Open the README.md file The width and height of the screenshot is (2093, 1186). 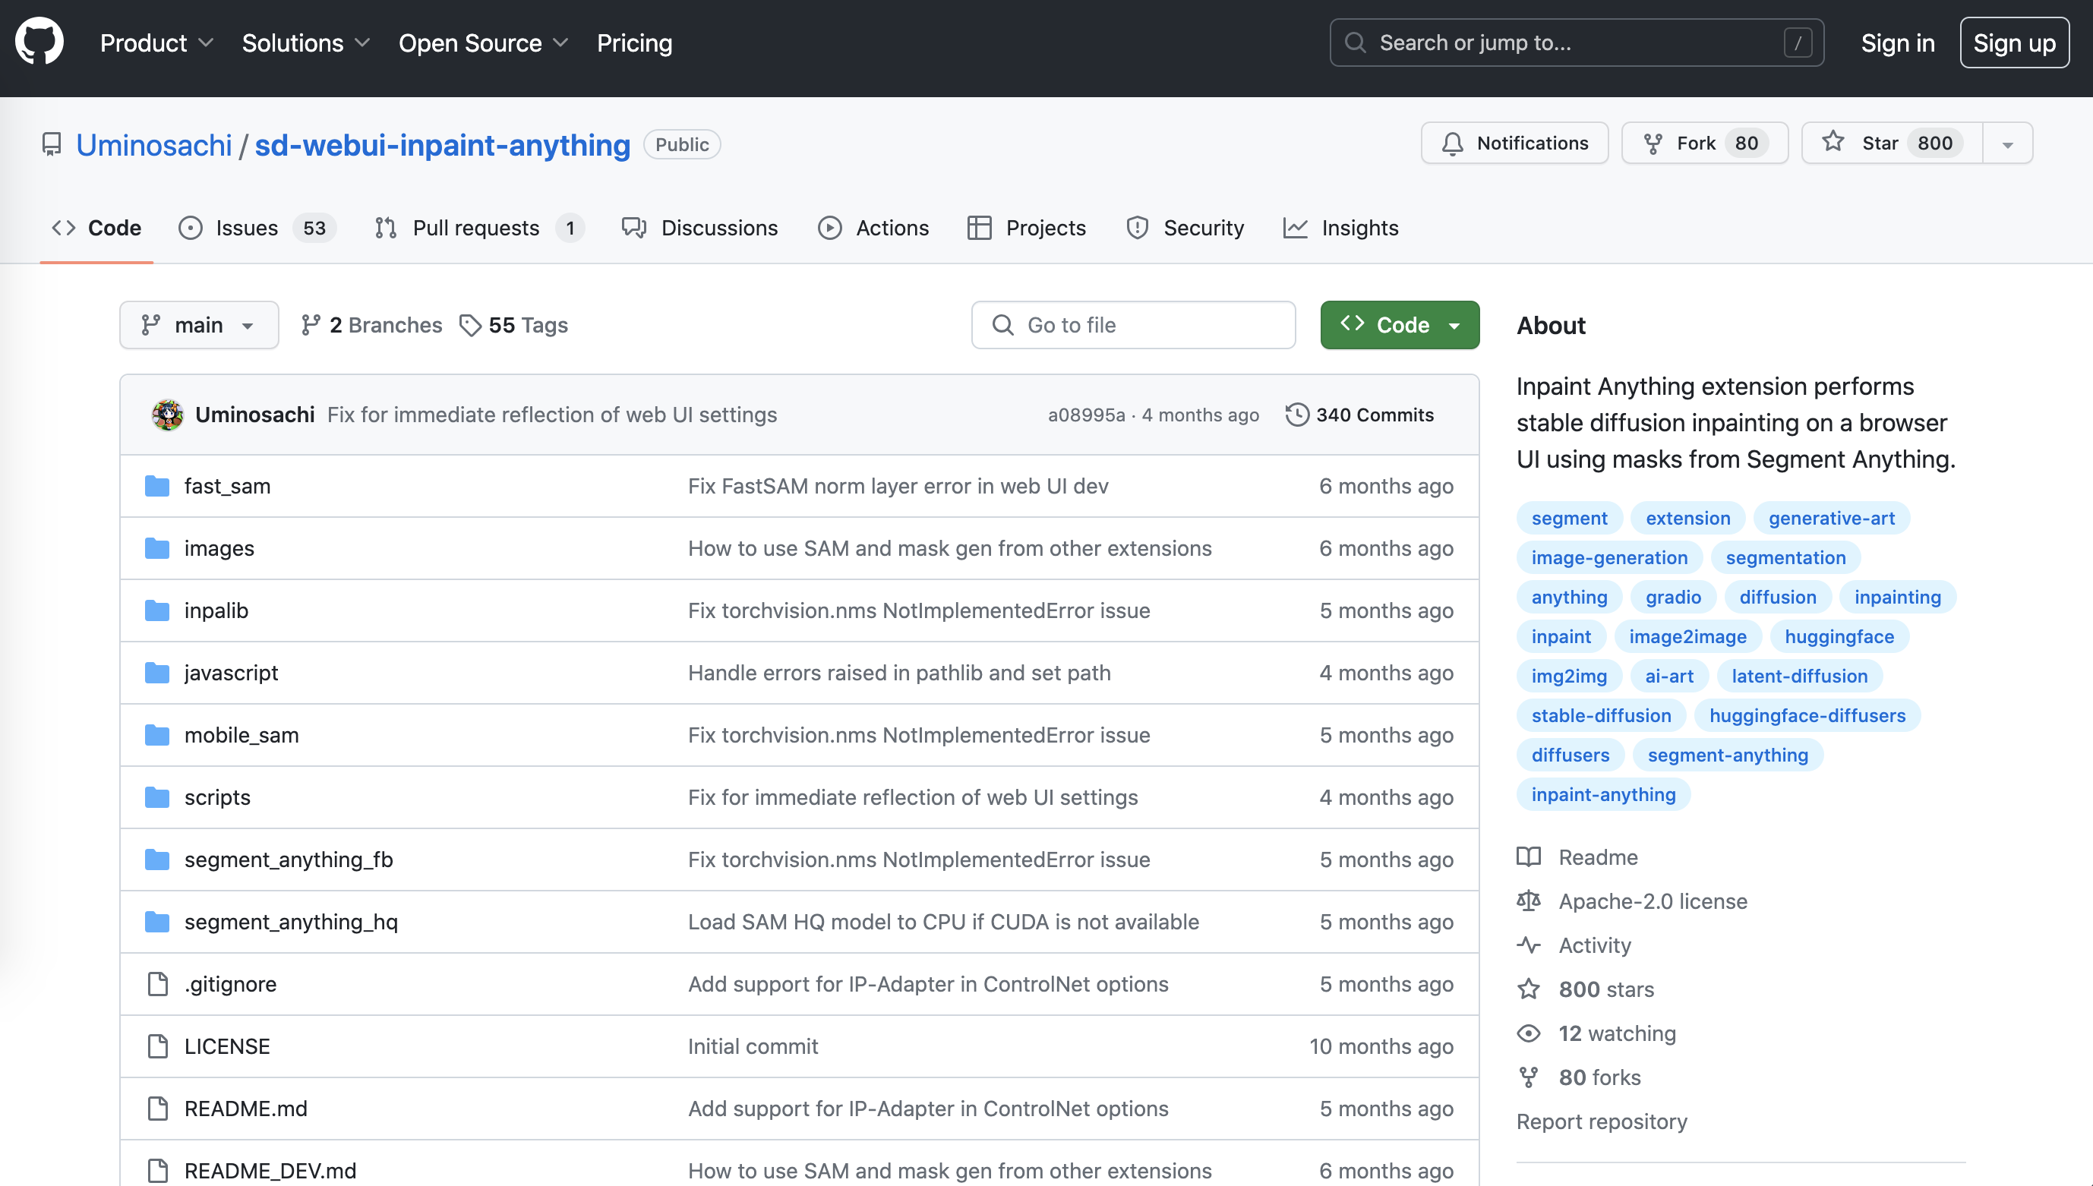pos(245,1108)
